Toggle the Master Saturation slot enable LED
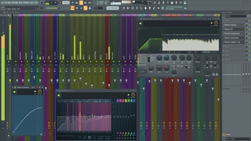 point(249,38)
